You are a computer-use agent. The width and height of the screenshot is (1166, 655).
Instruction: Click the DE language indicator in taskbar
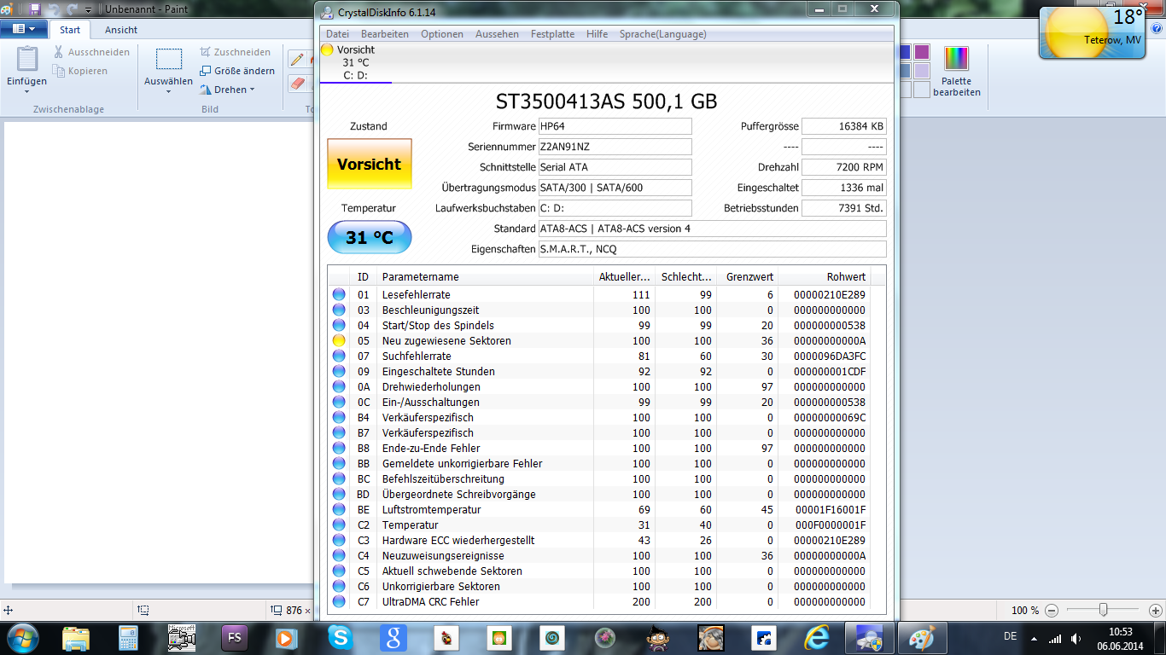tap(1011, 636)
